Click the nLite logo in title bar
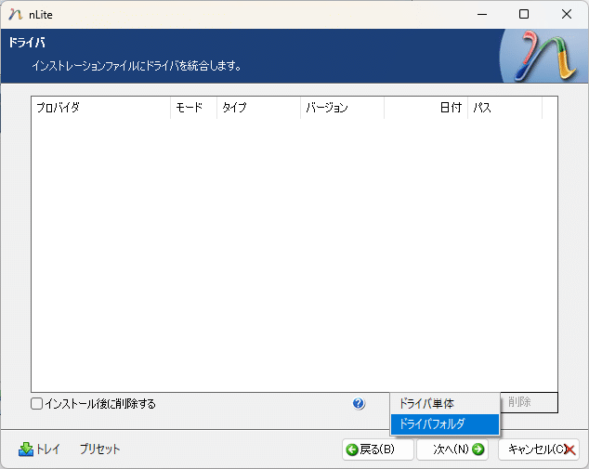 point(15,15)
